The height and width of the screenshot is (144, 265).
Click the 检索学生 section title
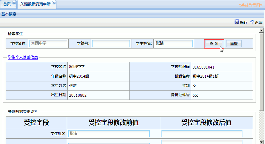[x=15, y=34]
